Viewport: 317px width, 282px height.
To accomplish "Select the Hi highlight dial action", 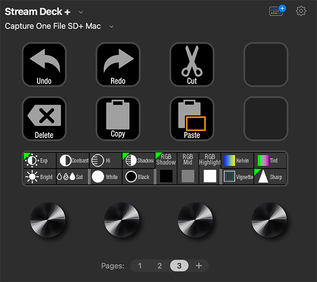I will 106,161.
